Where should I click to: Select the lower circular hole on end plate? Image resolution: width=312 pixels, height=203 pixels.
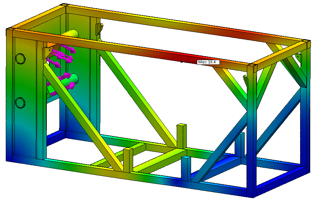[20, 103]
